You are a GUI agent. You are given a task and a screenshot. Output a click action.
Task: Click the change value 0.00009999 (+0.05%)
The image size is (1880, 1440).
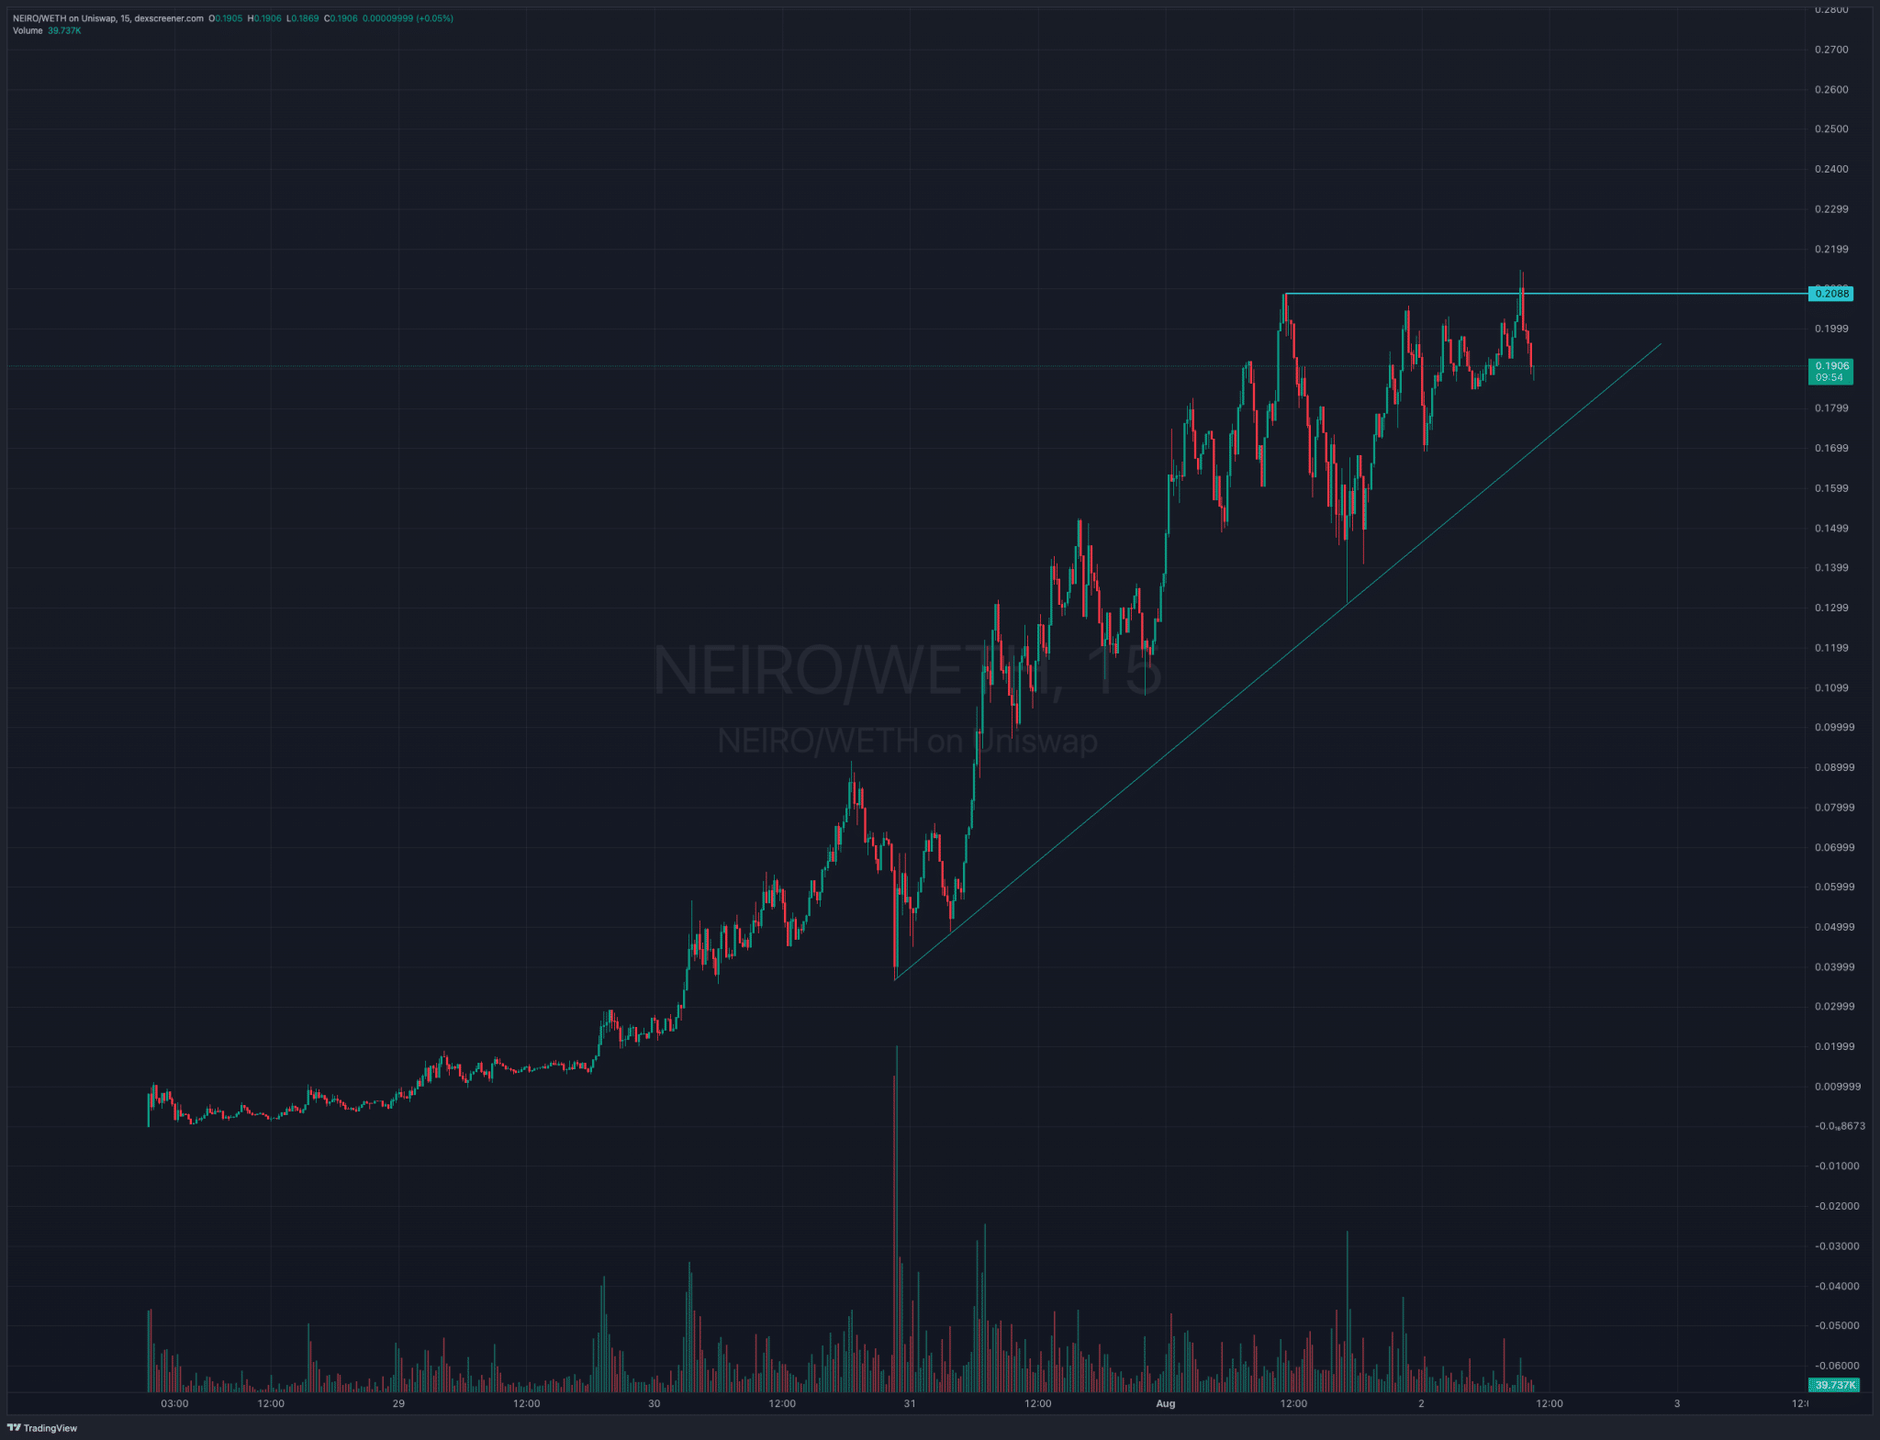[407, 18]
